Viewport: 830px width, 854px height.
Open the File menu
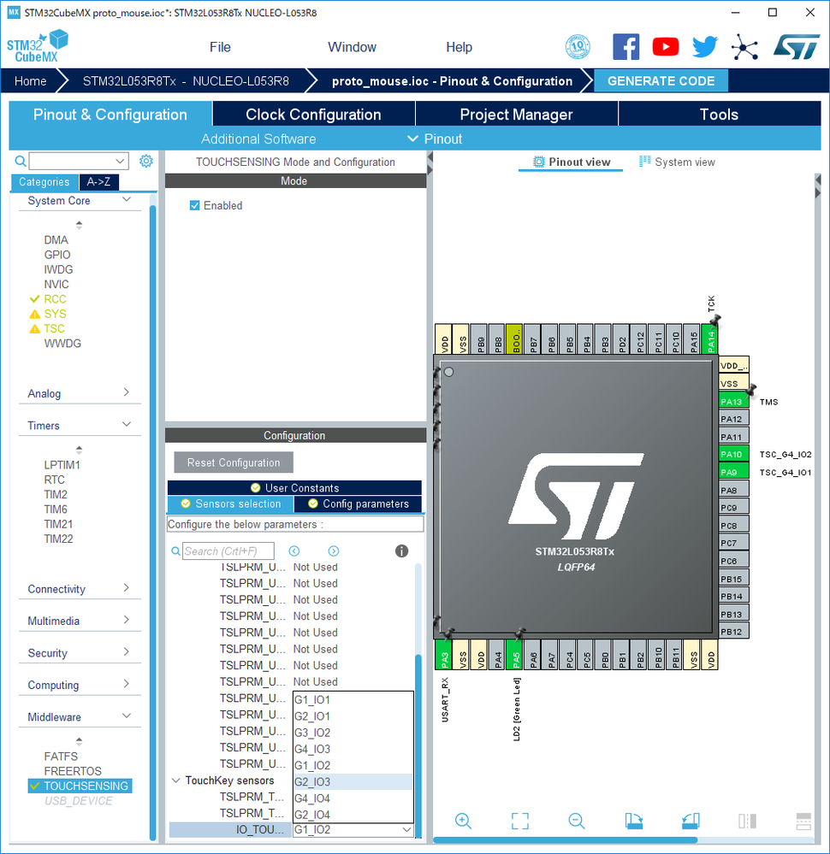(220, 47)
